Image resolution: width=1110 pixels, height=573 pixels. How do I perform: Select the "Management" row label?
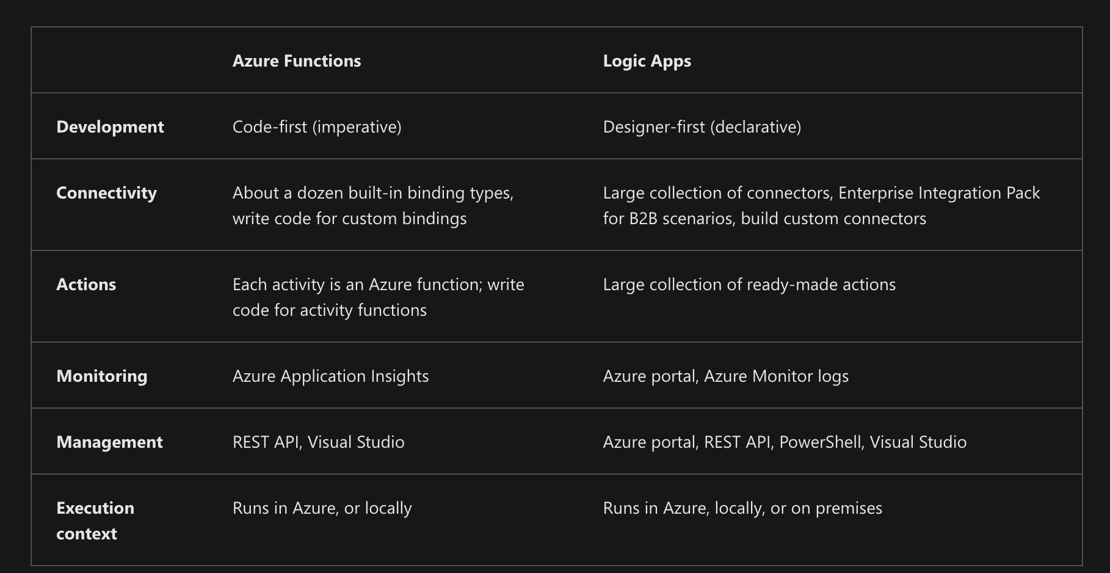click(109, 442)
